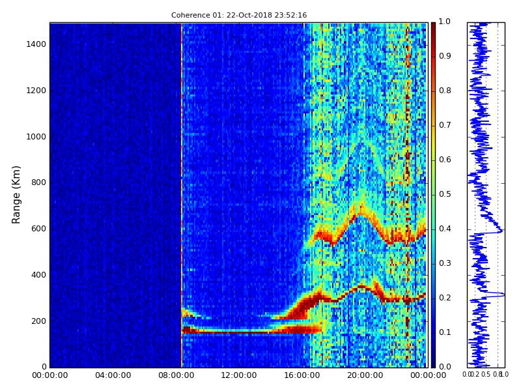Screen dimensions: 521x391
Task: Click the 1400 range tick label
Action: 36,44
